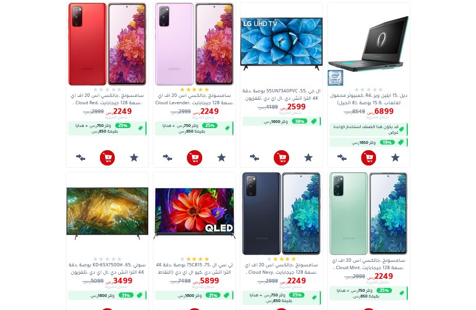Screen dimensions: 476x310
Task: Open the Sony KD-65X7500H TV title link
Action: [107, 269]
